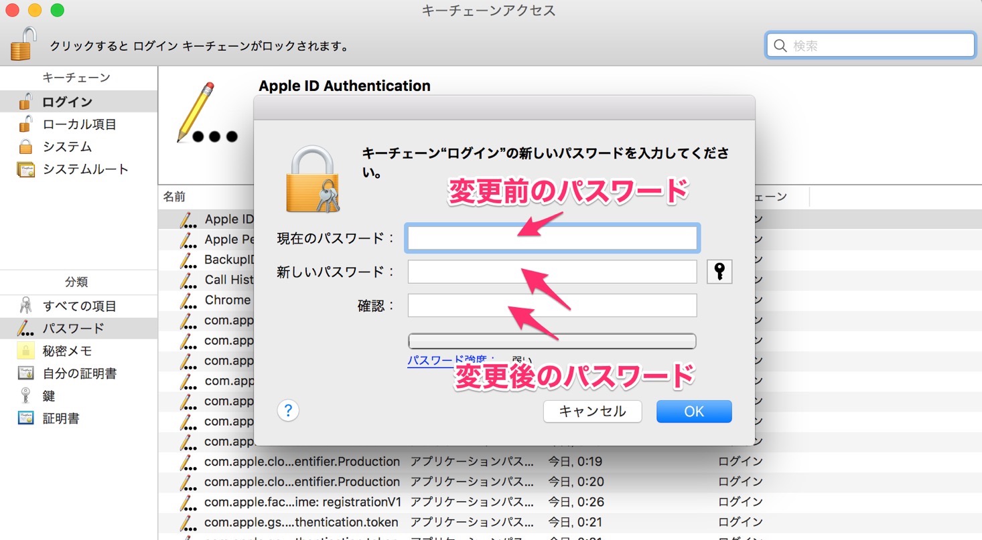Click the ログイン keychain padlock icon
The height and width of the screenshot is (540, 982).
(25, 102)
